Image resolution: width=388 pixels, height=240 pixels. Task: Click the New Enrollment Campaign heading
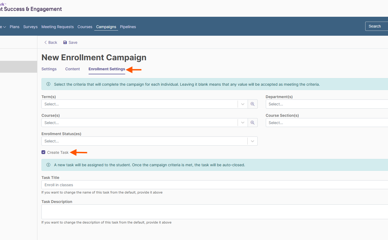(94, 57)
